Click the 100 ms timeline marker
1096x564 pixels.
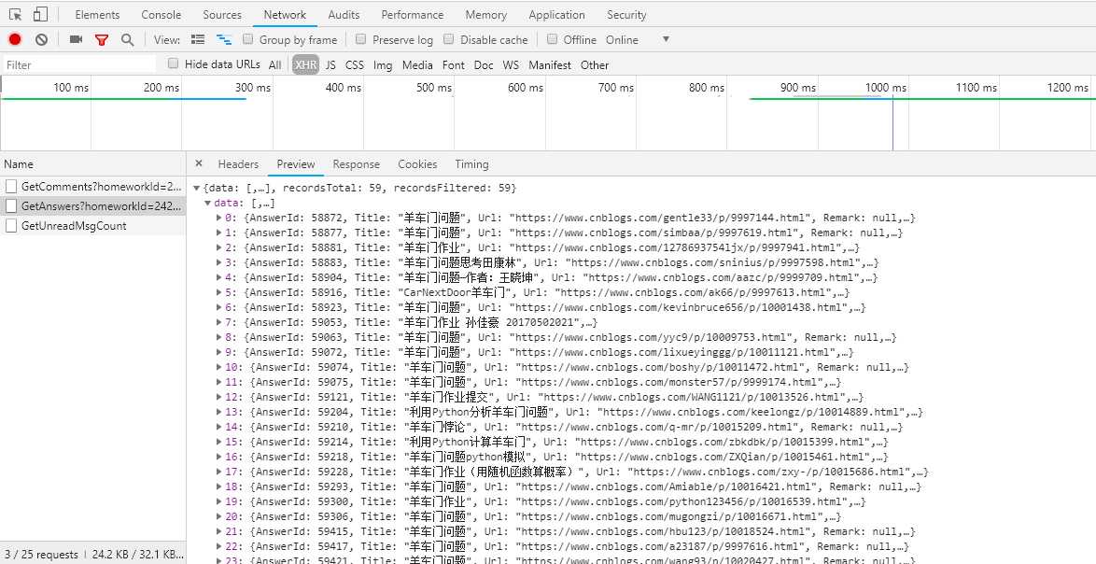[x=71, y=88]
